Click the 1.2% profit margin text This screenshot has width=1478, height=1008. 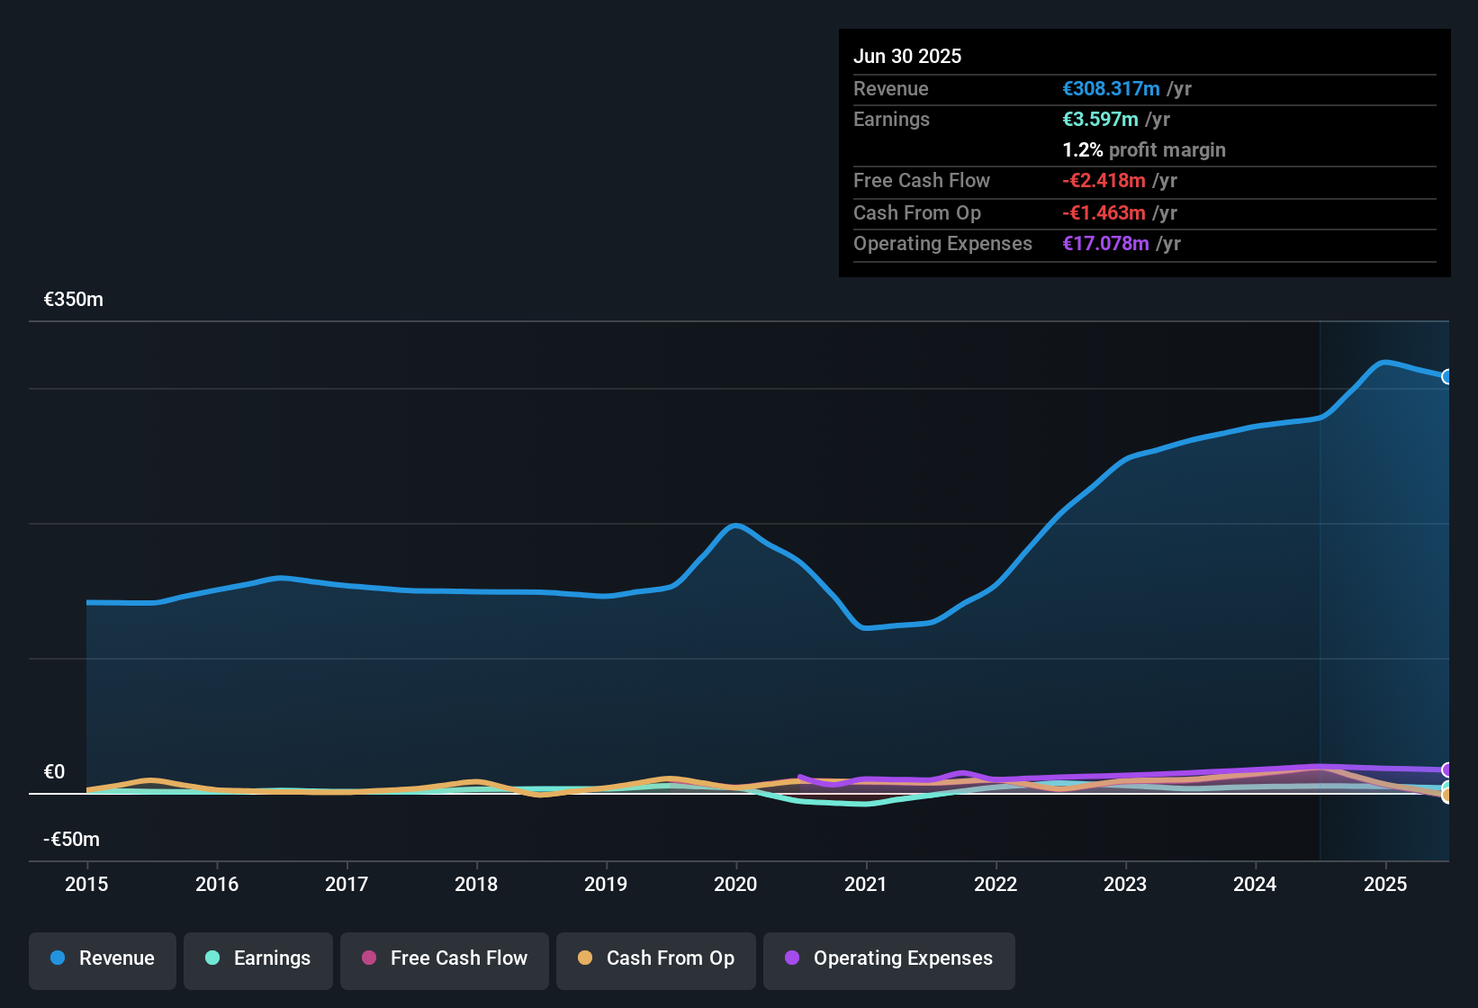pyautogui.click(x=1144, y=149)
